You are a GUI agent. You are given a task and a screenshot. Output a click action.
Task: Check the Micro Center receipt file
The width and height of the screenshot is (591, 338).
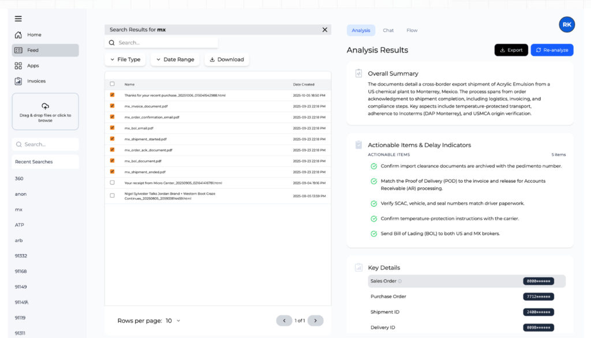pyautogui.click(x=112, y=183)
